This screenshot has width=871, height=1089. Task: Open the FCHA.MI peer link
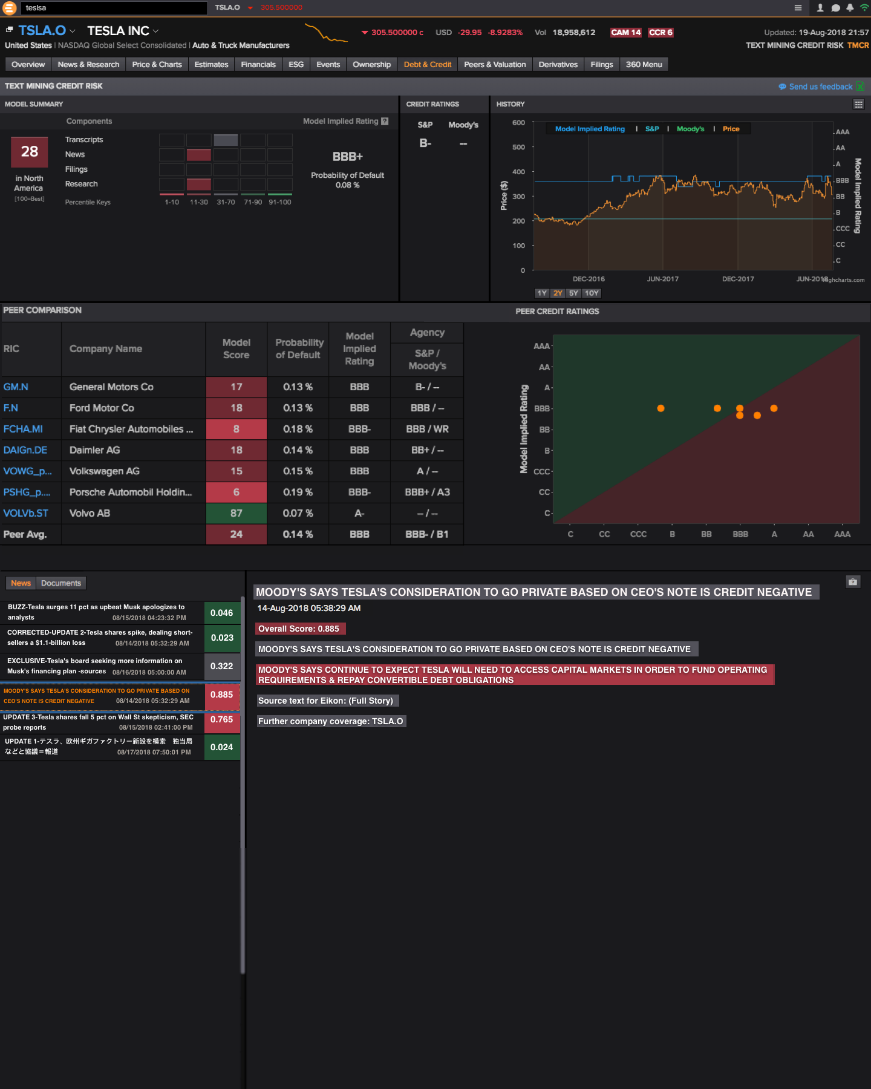click(23, 430)
